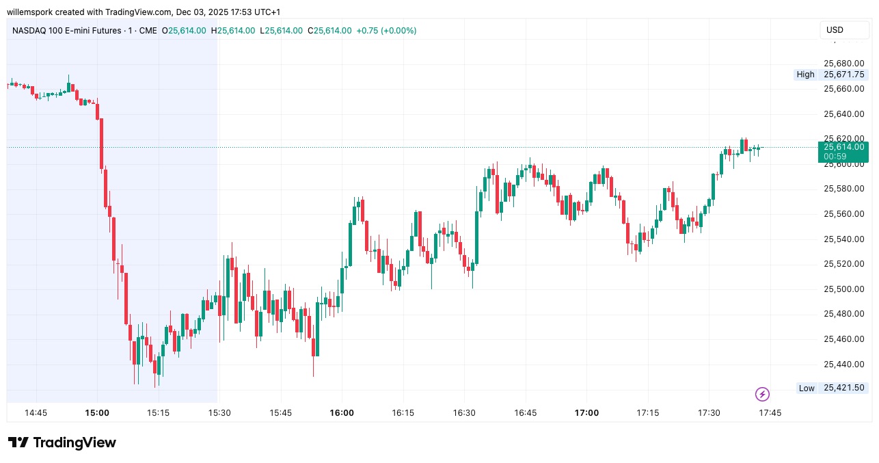
Task: Click the +0.75 (+0.00%) change value
Action: tap(386, 31)
